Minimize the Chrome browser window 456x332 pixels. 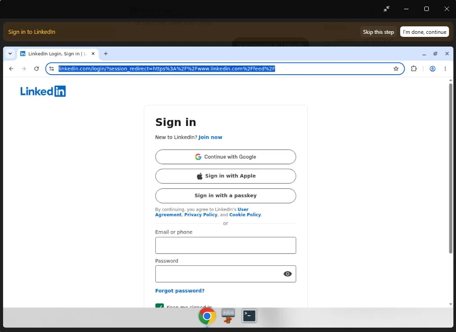pos(424,54)
